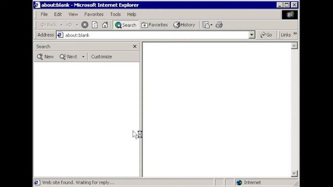333x187 pixels.
Task: Maximize the Internet Explorer window
Action: [x=287, y=5]
